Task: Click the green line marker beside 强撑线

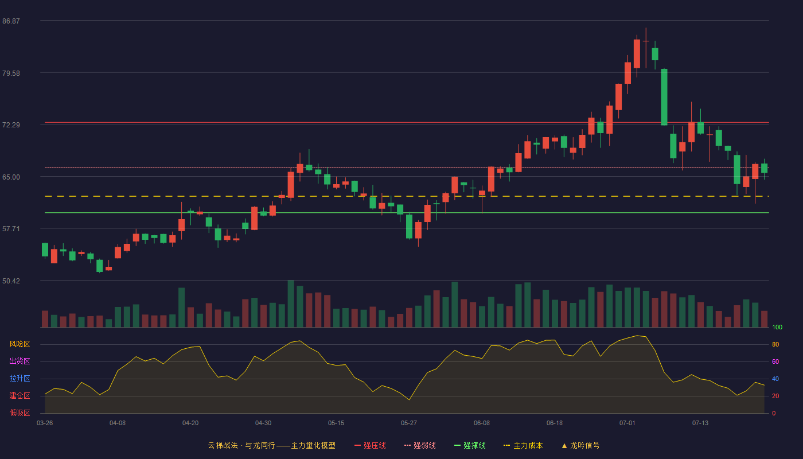Action: (457, 445)
